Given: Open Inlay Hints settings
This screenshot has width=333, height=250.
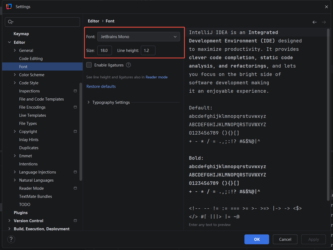Looking at the screenshot, I should pos(29,140).
